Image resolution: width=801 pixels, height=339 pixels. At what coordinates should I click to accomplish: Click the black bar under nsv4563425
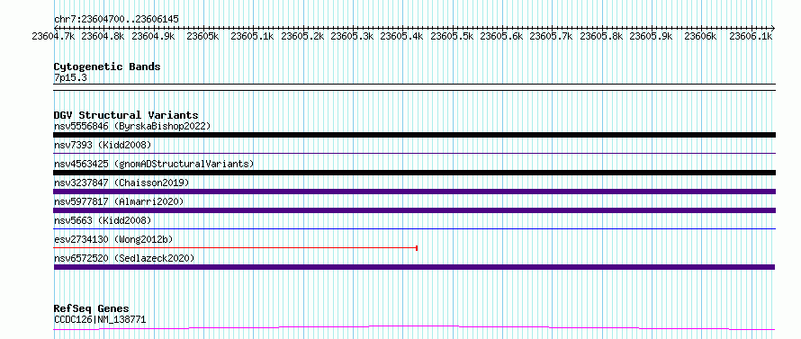coord(414,173)
